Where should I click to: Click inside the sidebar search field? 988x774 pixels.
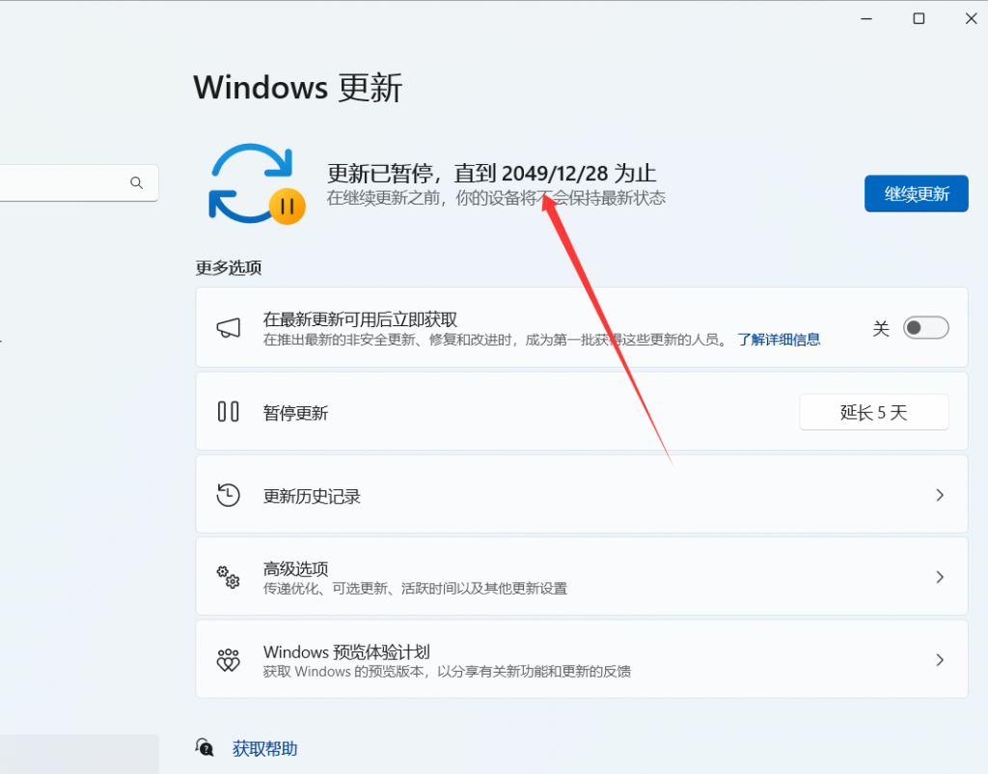click(x=68, y=182)
